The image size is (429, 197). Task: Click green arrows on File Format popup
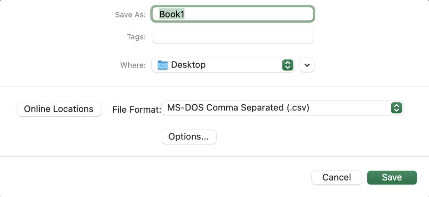[x=396, y=108]
